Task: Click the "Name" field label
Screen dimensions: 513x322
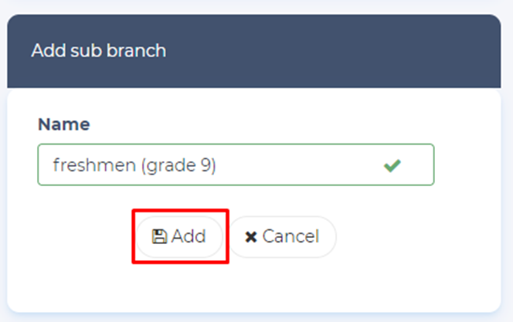Action: tap(63, 124)
